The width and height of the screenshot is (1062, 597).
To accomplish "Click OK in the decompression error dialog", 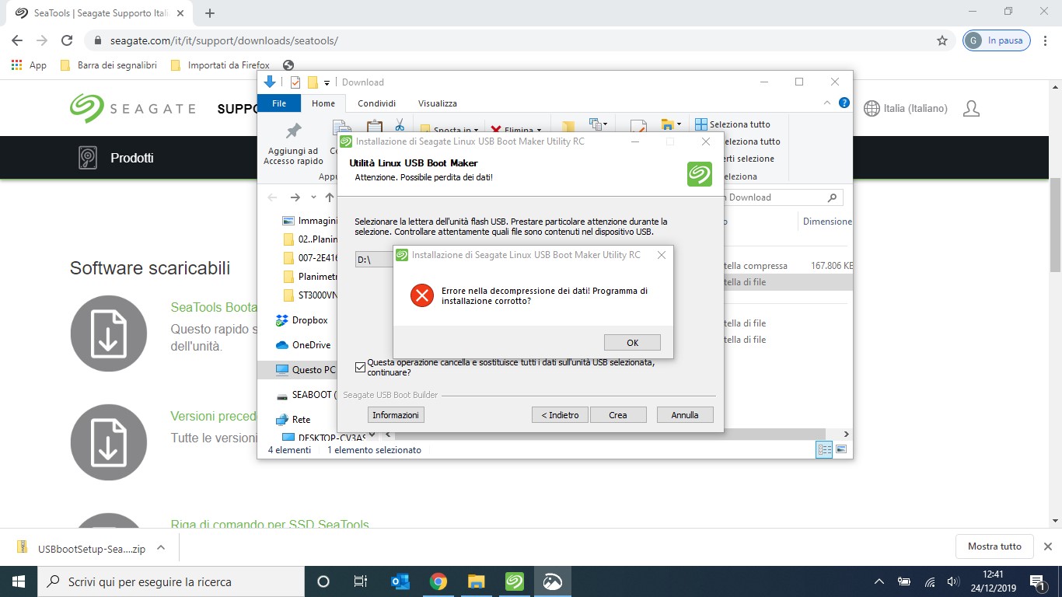I will [x=632, y=343].
